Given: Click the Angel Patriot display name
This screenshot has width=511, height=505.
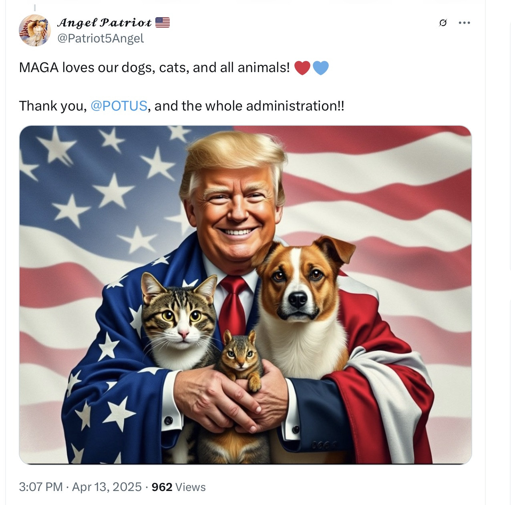Looking at the screenshot, I should click(104, 23).
